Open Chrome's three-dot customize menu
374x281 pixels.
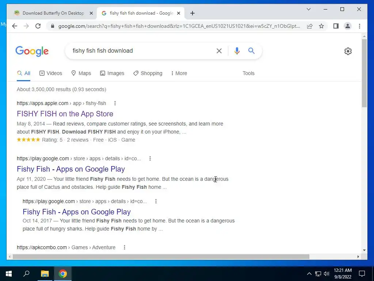click(359, 26)
